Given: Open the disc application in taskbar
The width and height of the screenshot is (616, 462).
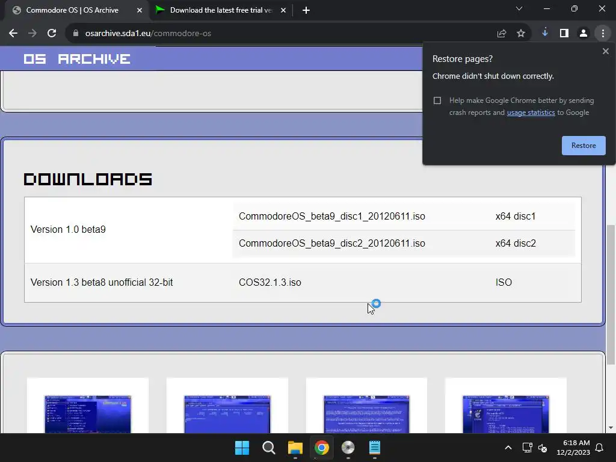Looking at the screenshot, I should (x=348, y=448).
